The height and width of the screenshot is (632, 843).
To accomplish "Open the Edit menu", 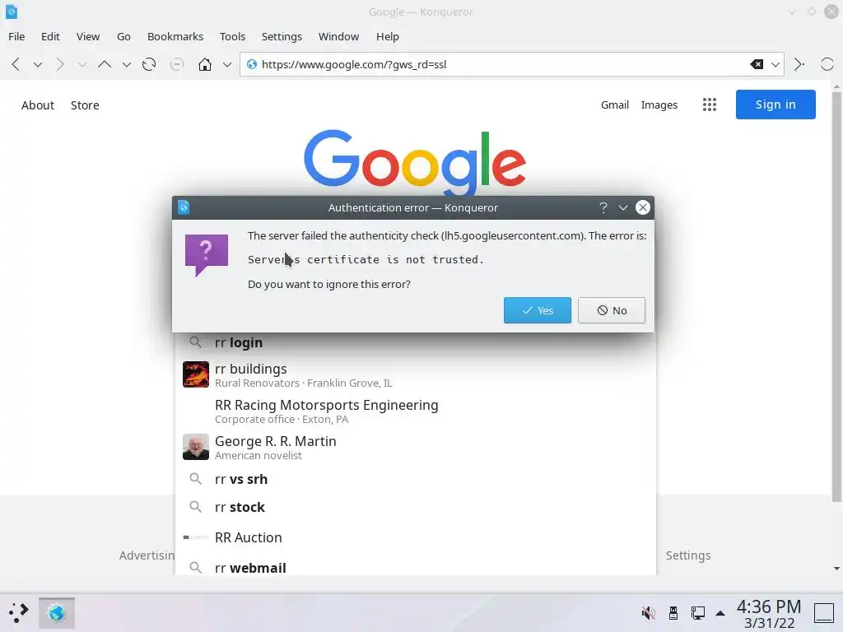I will [50, 36].
